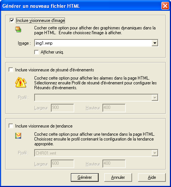The height and width of the screenshot is (187, 171).
Task: Click the image viewer graphics icon
Action: (x=18, y=29)
